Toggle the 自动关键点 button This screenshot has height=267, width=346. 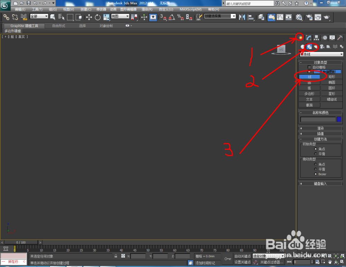coord(243,256)
